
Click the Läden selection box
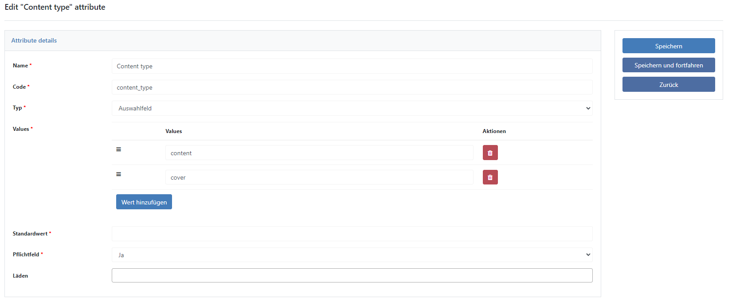pyautogui.click(x=352, y=275)
